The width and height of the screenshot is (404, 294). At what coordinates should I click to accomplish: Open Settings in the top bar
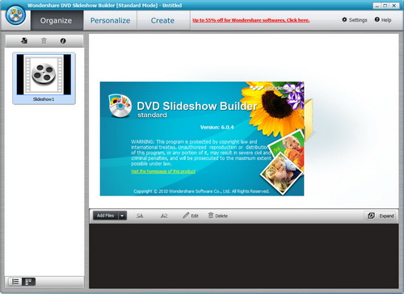(x=355, y=20)
